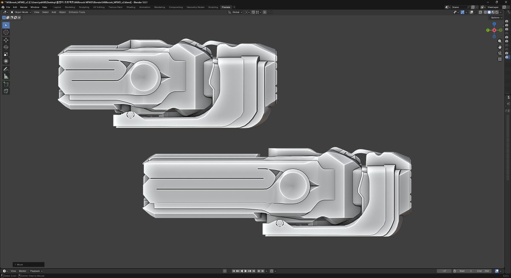Switch to the Geometry Nodes workspace tab
This screenshot has width=511, height=278.
point(195,7)
